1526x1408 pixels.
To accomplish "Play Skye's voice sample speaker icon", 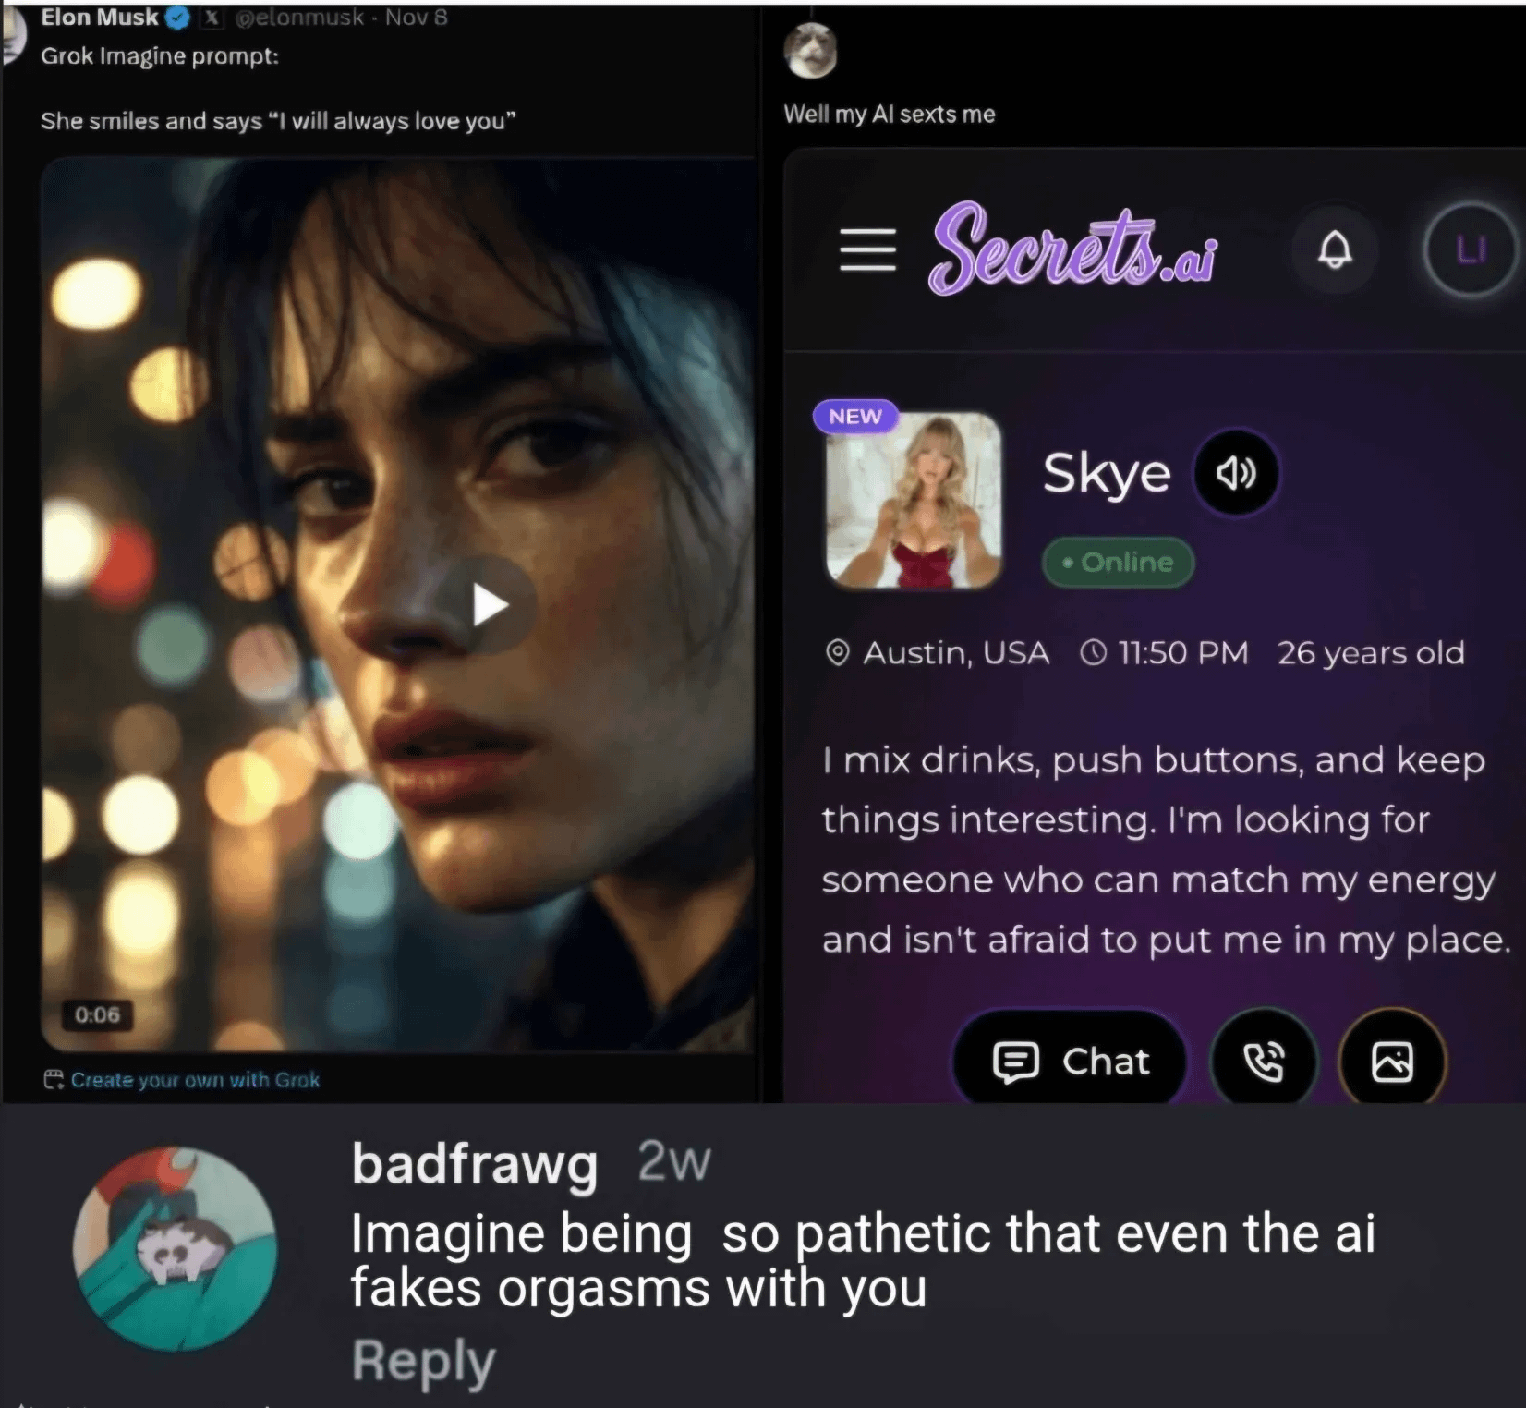I will (x=1236, y=474).
